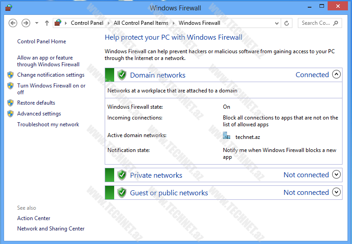Open Advanced settings
352x244 pixels.
39,114
